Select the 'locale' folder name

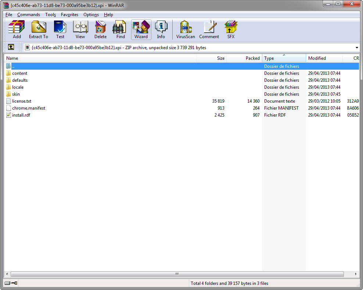[x=18, y=87]
